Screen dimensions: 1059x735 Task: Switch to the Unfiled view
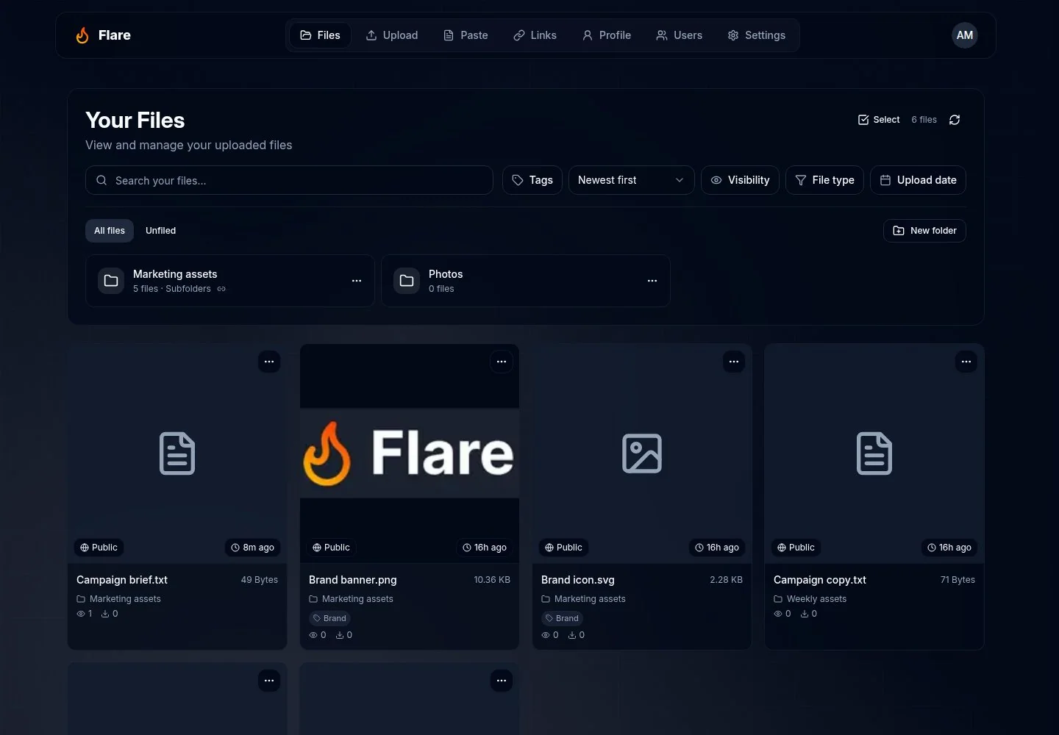[x=160, y=231]
